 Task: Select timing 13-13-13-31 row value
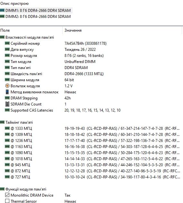tap(122, 165)
